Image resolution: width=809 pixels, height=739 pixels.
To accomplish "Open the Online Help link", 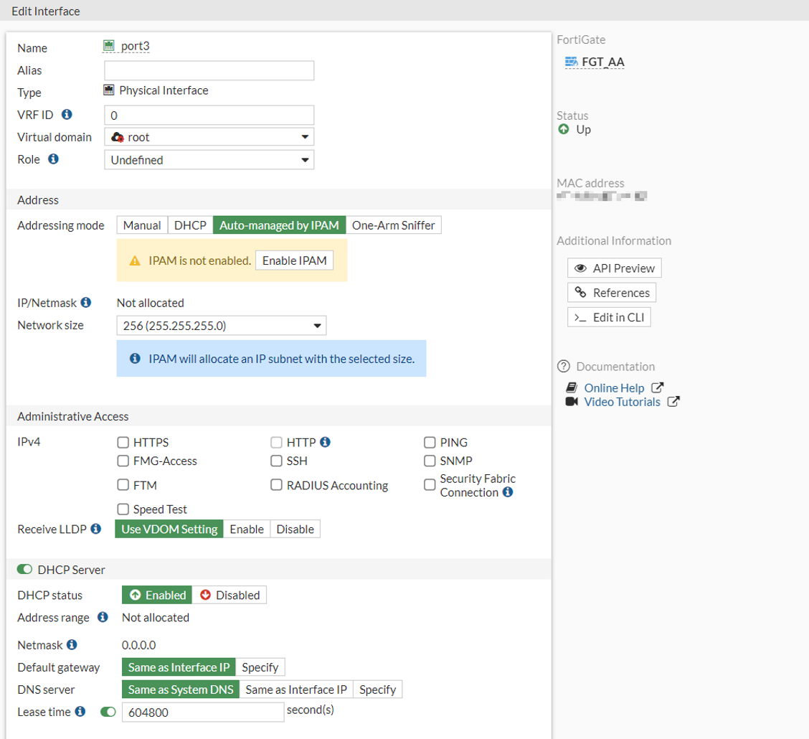I will (x=614, y=388).
